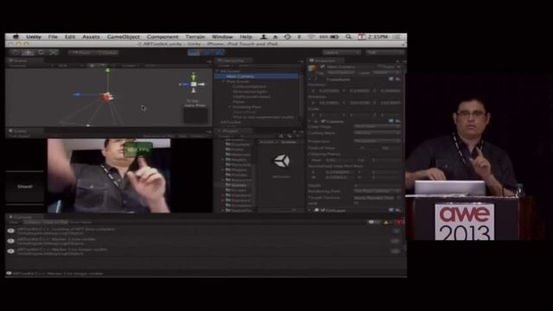The image size is (553, 311).
Task: Open Notification Center icon in menu bar
Action: pos(397,36)
